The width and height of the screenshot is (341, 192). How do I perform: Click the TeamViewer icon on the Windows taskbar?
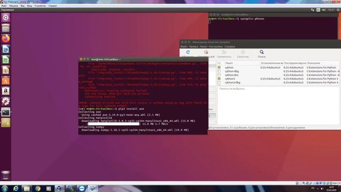tap(82, 188)
